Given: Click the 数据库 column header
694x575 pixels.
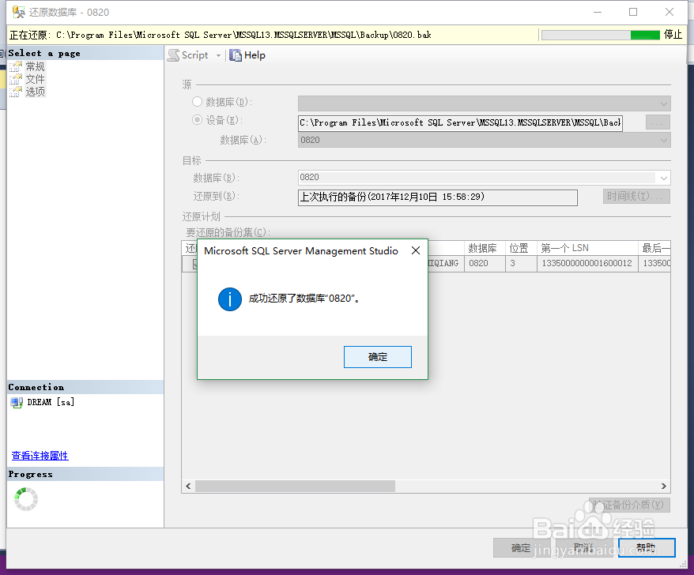Looking at the screenshot, I should tap(485, 248).
